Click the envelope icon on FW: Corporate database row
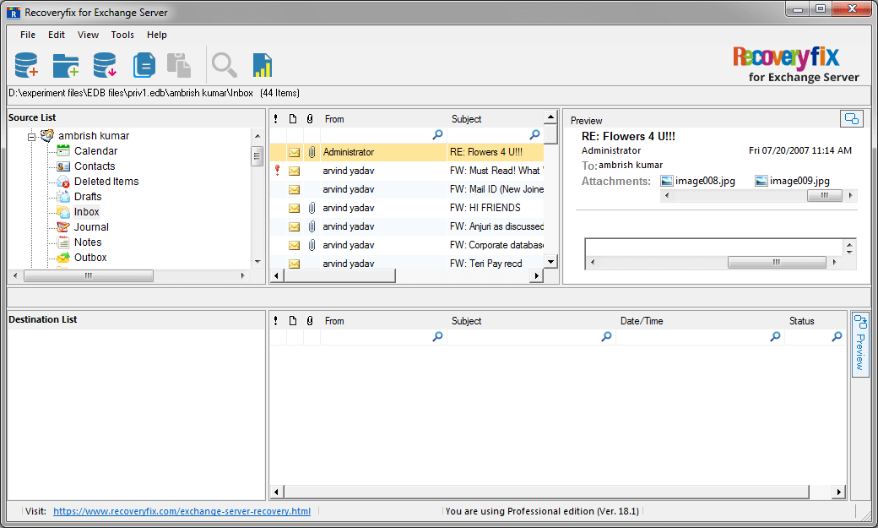Image resolution: width=878 pixels, height=528 pixels. 294,246
